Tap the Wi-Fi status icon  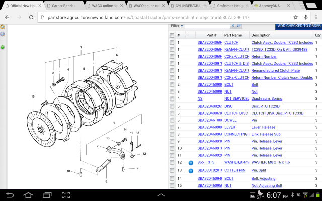click(x=305, y=195)
